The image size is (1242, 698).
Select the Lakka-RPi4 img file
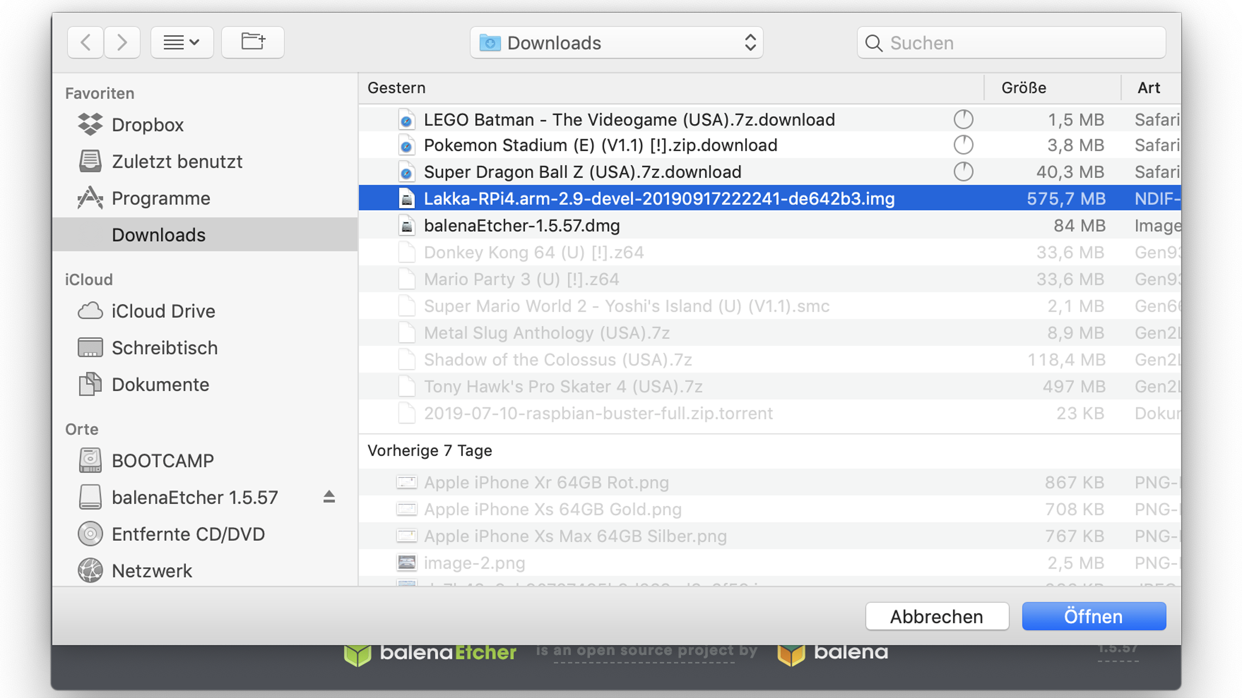659,199
